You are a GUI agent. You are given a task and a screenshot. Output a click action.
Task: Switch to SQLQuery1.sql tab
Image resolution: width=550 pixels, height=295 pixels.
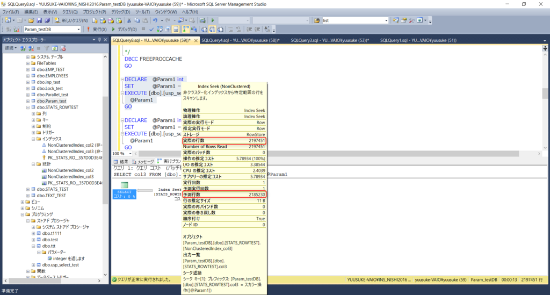tap(418, 40)
